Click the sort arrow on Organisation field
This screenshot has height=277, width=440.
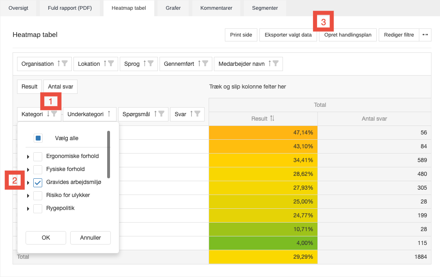(58, 63)
